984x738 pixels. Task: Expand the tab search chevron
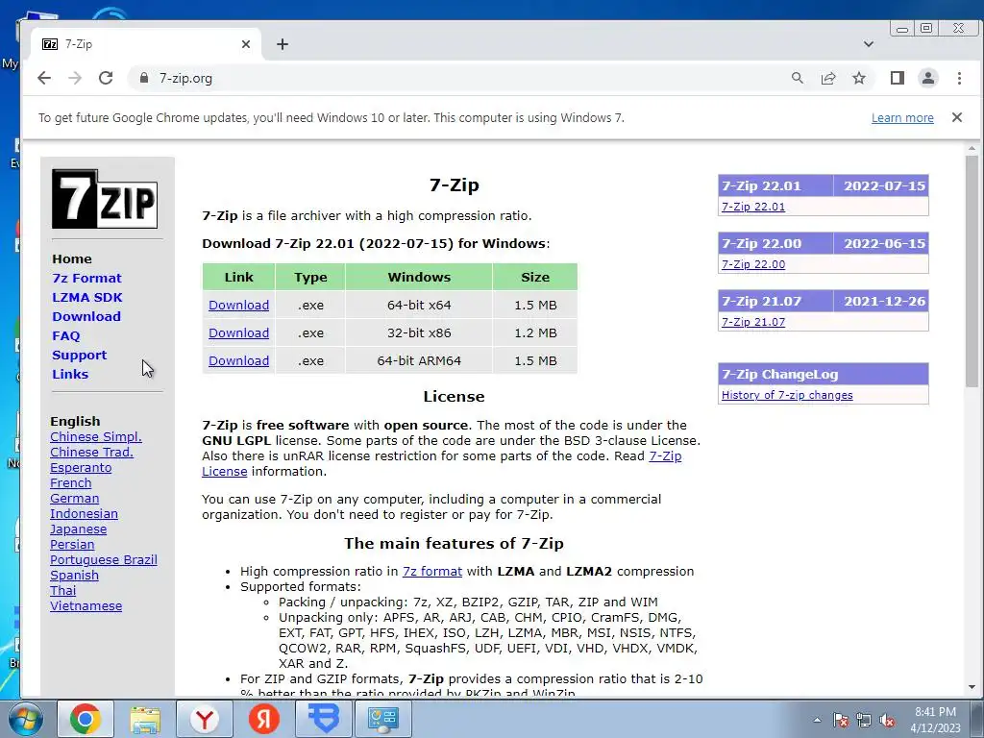tap(869, 44)
